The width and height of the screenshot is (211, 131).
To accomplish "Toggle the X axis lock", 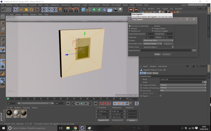I will [x=44, y=10].
